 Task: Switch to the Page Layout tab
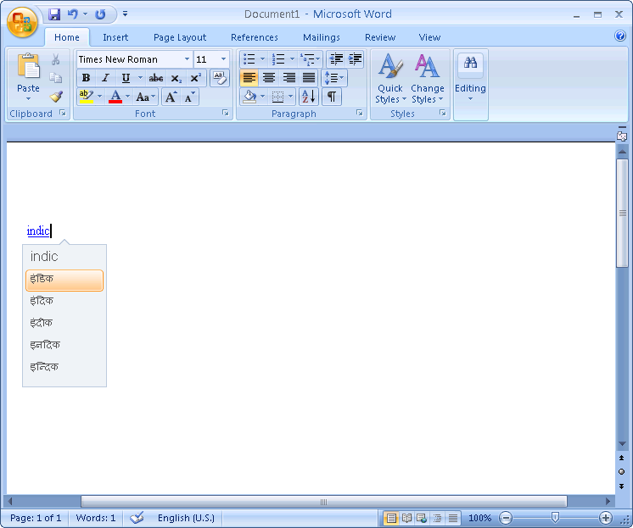(180, 37)
